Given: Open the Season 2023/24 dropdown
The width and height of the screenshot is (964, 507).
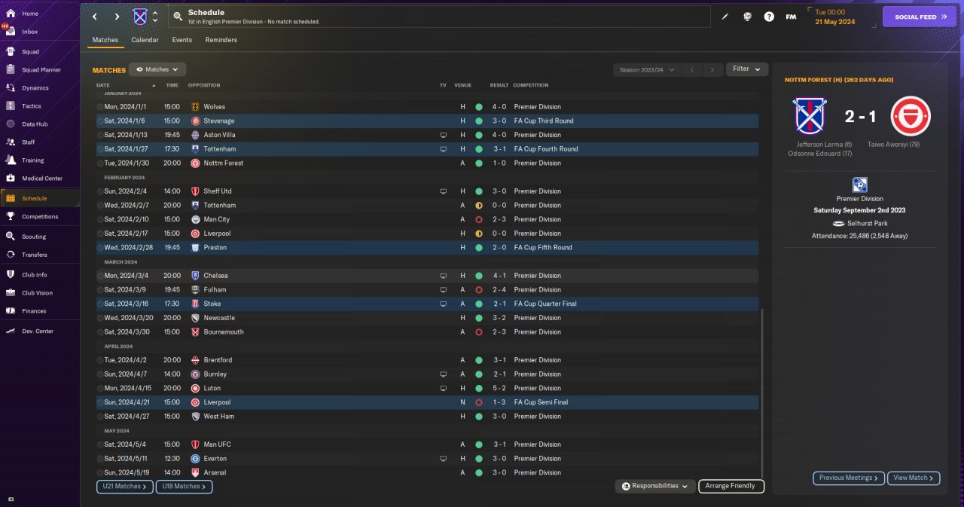Looking at the screenshot, I should (647, 69).
